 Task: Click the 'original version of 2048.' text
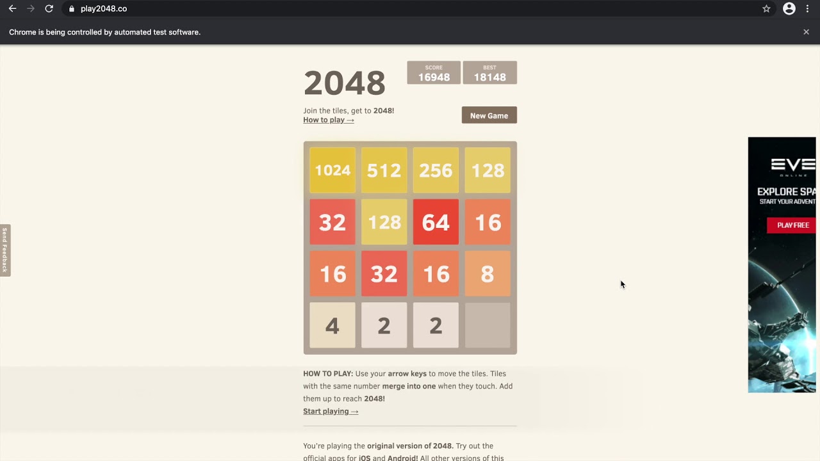tap(410, 446)
